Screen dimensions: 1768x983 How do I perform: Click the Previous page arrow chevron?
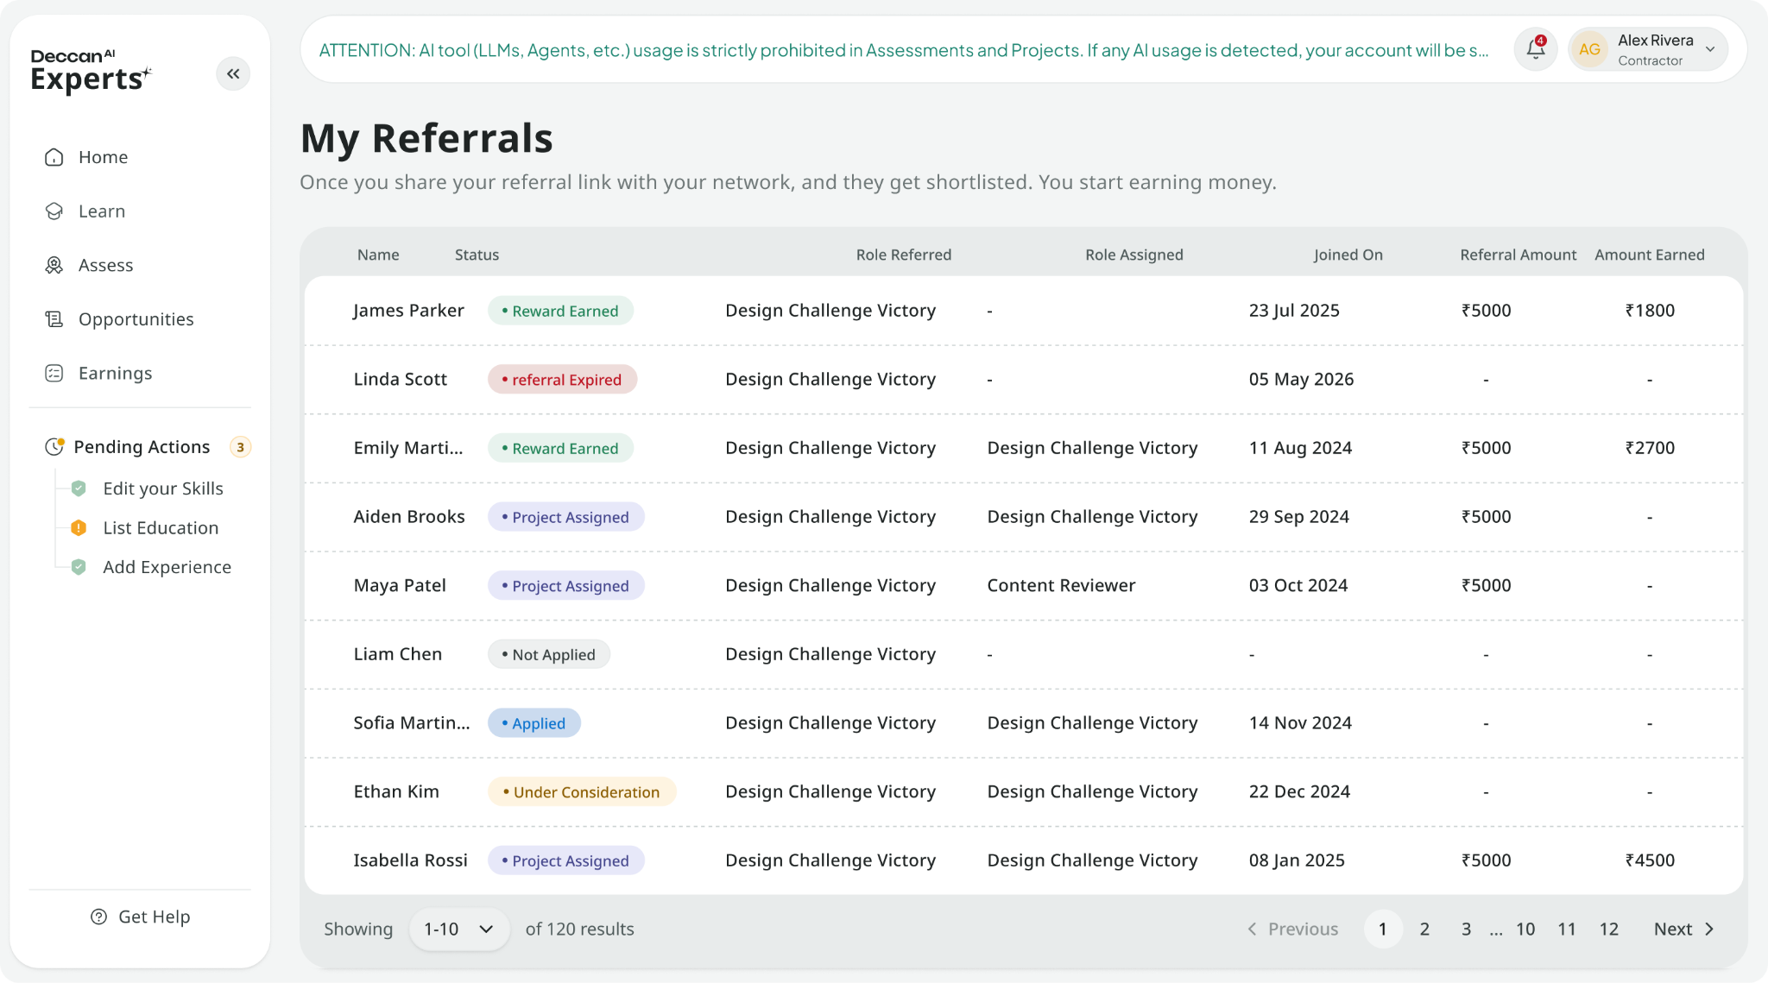tap(1252, 929)
